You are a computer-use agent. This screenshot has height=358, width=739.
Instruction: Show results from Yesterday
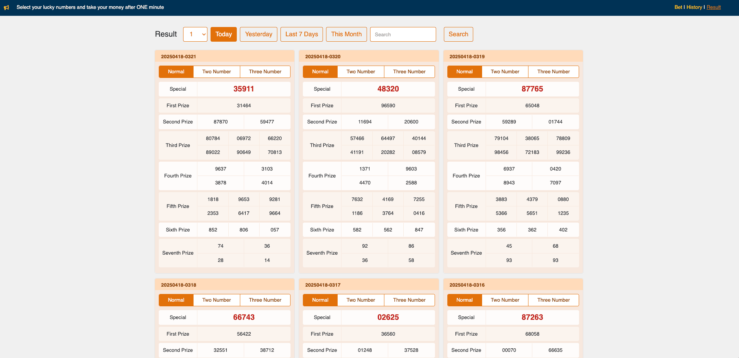[258, 34]
